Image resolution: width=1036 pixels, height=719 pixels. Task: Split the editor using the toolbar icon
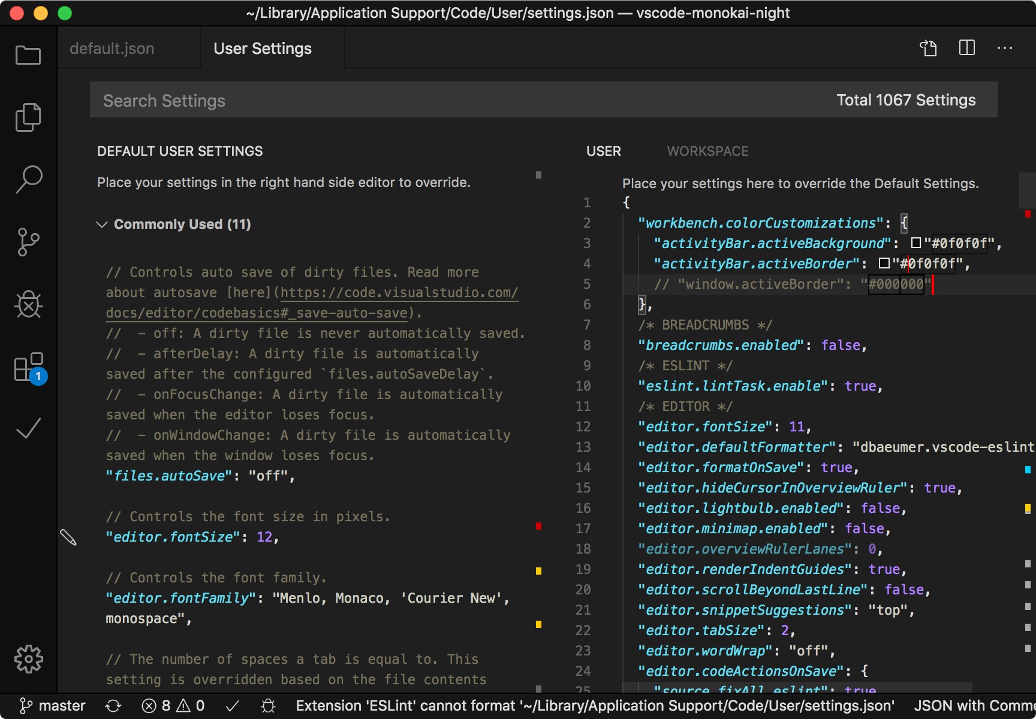click(966, 48)
